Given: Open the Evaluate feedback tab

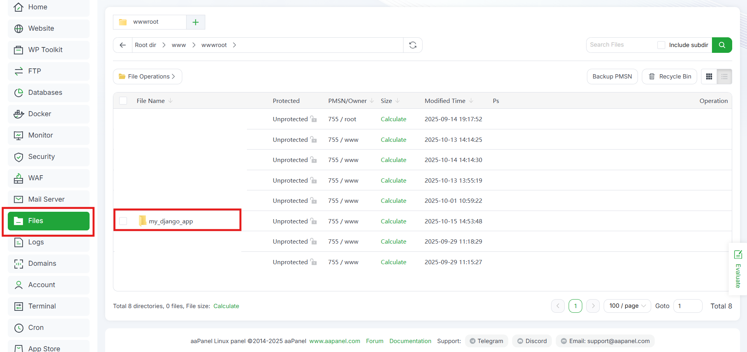Looking at the screenshot, I should coord(738,269).
